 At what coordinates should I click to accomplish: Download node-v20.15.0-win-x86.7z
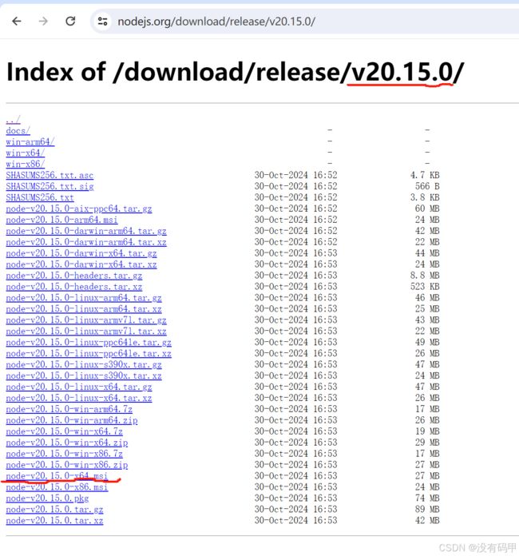click(64, 454)
